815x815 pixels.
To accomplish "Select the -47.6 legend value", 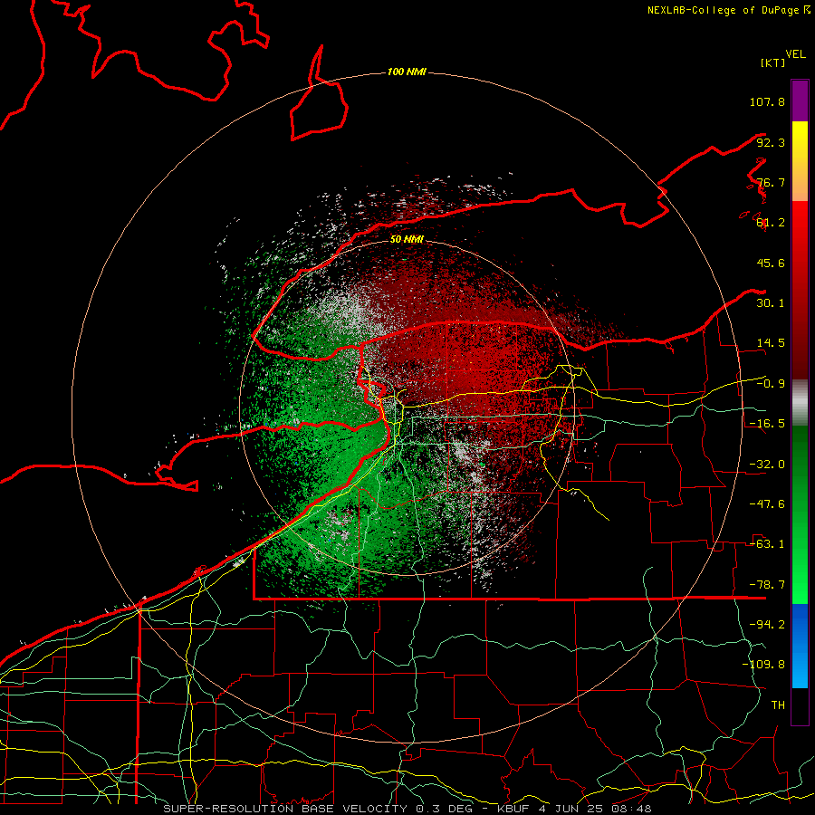I will pos(767,504).
